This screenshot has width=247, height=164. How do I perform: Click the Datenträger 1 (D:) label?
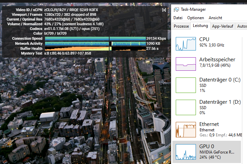220,102
